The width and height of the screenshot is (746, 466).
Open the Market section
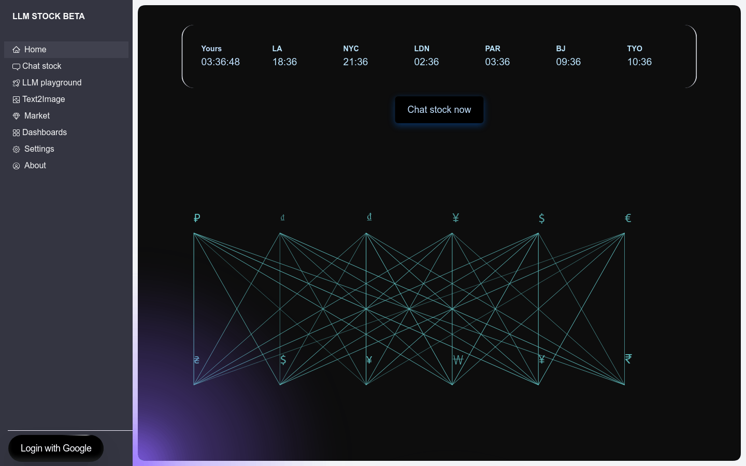pyautogui.click(x=66, y=116)
